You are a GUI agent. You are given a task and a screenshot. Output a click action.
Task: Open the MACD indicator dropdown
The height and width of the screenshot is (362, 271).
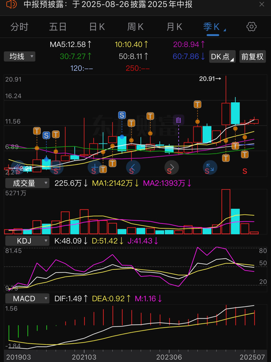[27, 298]
